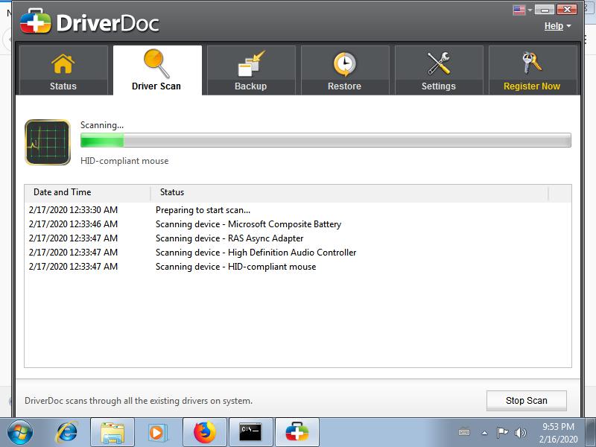Select the High Definition Audio Controller row

point(297,253)
